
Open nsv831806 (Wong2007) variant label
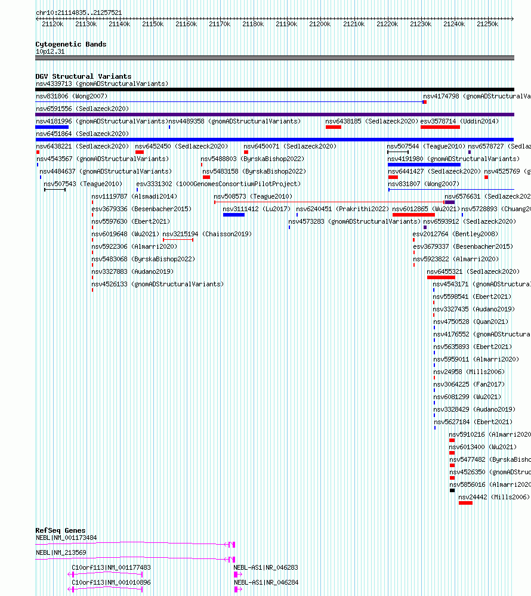pos(72,96)
